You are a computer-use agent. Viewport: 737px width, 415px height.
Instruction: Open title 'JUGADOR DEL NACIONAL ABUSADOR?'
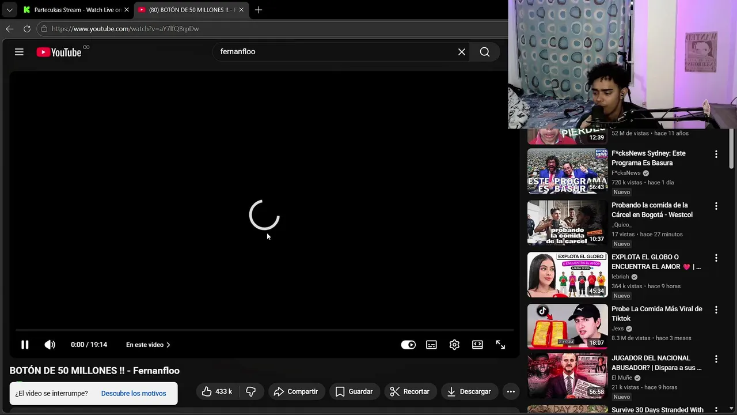656,363
